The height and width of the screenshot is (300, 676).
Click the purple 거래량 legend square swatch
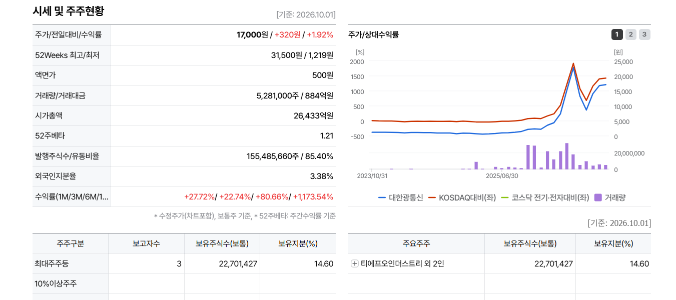[x=597, y=197]
